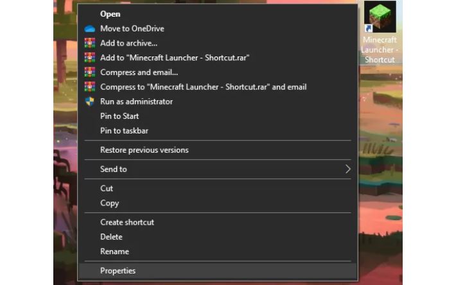This screenshot has width=456, height=285.
Task: Expand the Send to submenu arrow
Action: [x=348, y=169]
